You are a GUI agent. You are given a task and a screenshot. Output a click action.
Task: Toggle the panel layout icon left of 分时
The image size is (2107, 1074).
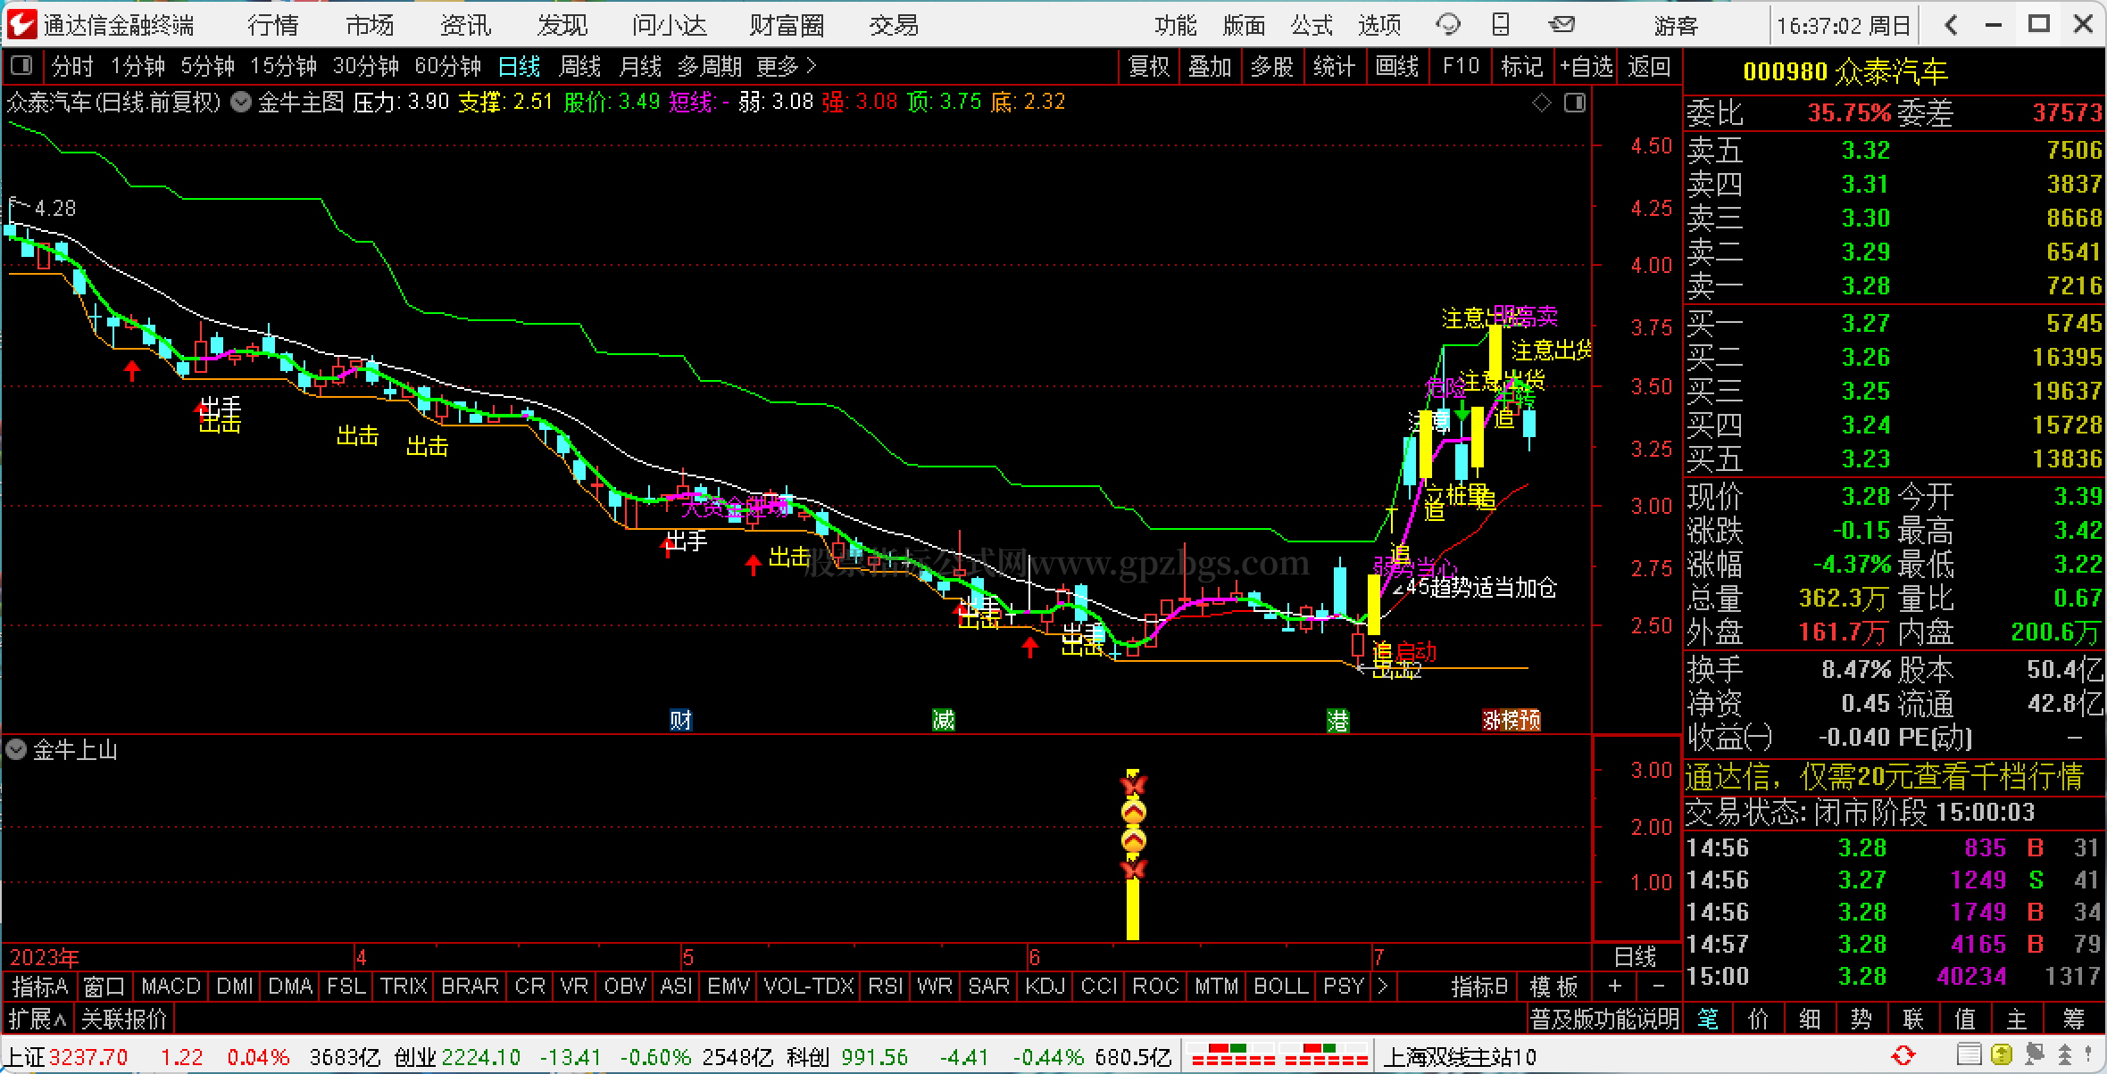click(21, 65)
